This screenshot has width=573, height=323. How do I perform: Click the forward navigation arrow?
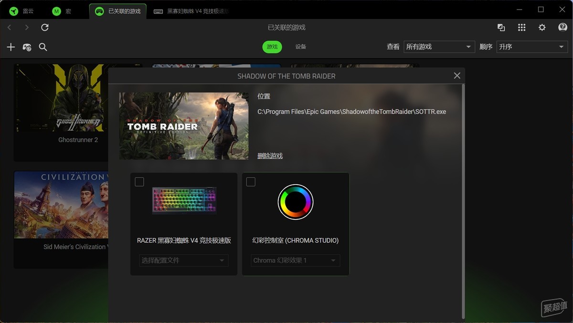point(27,28)
